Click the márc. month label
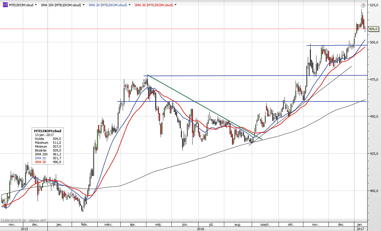 click(x=109, y=224)
